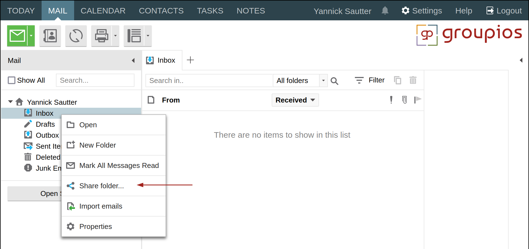Click the refresh sync icon
Image resolution: width=529 pixels, height=249 pixels.
(x=76, y=36)
